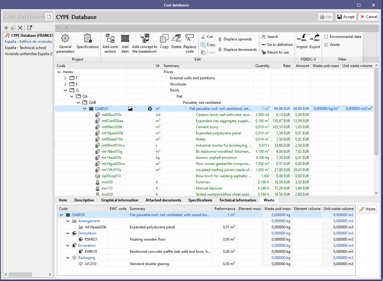
Task: Select the mt04lvc010c material row
Action: pos(214,115)
